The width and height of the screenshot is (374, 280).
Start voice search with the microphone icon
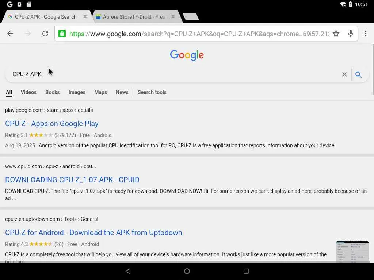point(350,34)
